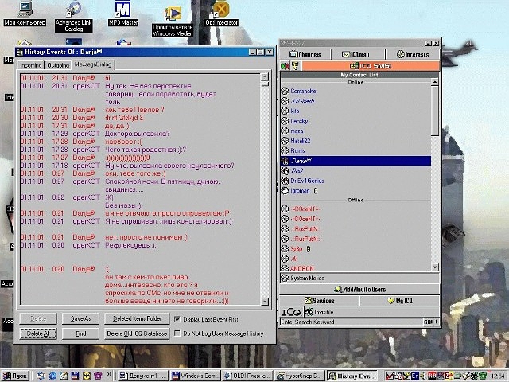Click down arrow of contact list scrollbar
This screenshot has height=382, width=509.
(435, 267)
